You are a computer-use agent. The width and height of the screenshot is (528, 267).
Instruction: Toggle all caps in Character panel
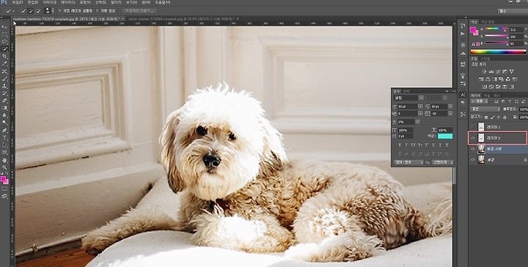[x=413, y=145]
